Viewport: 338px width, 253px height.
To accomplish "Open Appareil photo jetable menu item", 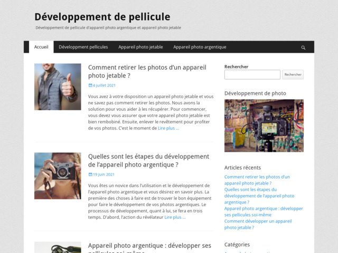I will 140,47.
